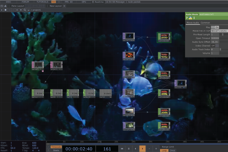Select the audiomovie1 node highlighted in green
Viewport: 228px width, 152px height.
(164, 38)
